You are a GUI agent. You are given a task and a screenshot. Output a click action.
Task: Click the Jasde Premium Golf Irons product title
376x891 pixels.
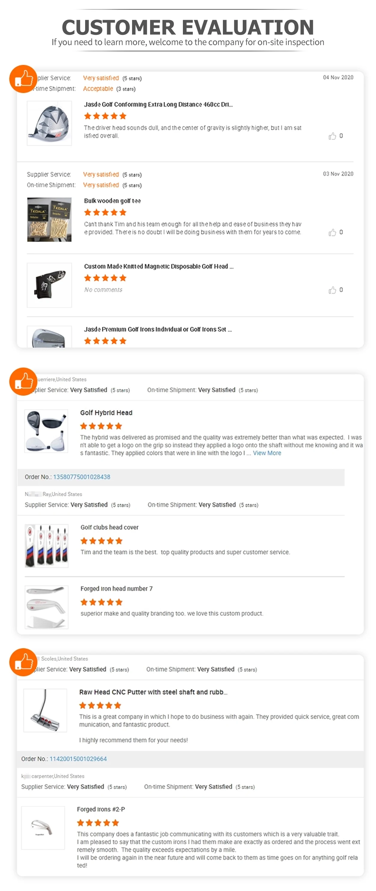coord(158,329)
